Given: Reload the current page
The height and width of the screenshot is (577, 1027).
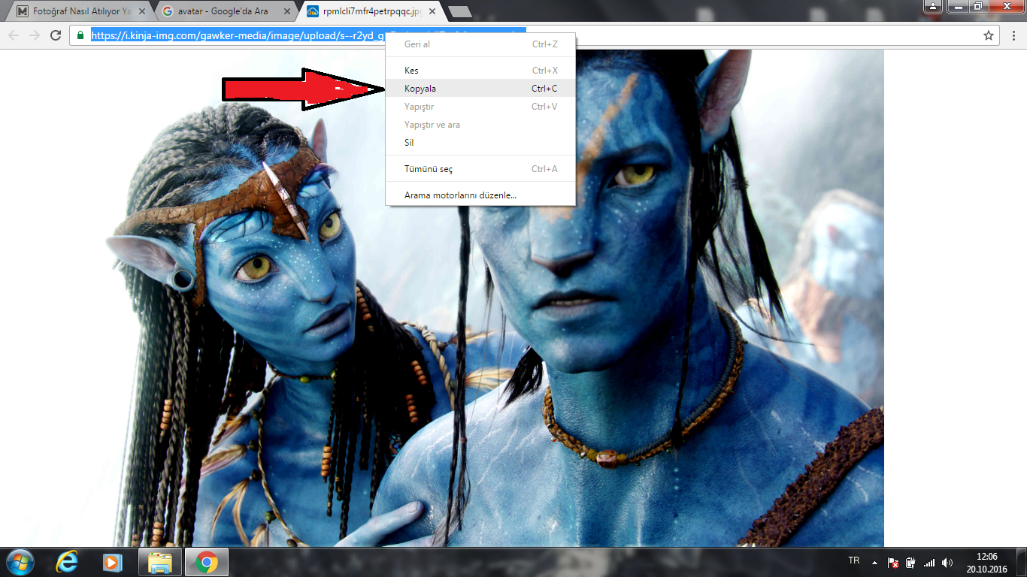Looking at the screenshot, I should click(56, 35).
